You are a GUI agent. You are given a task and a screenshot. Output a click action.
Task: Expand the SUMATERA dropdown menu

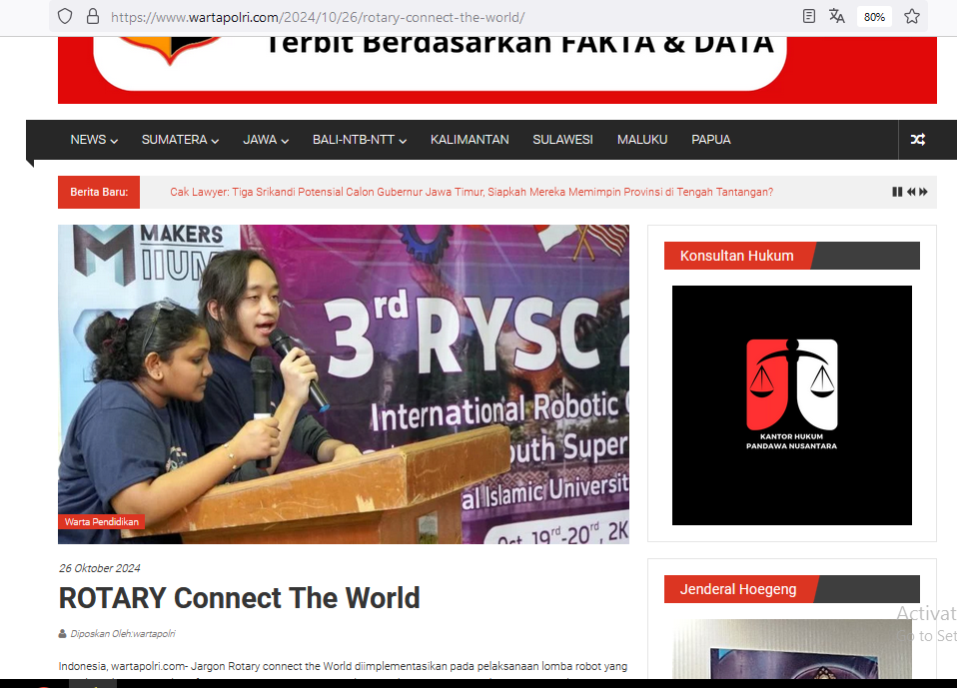(x=180, y=140)
